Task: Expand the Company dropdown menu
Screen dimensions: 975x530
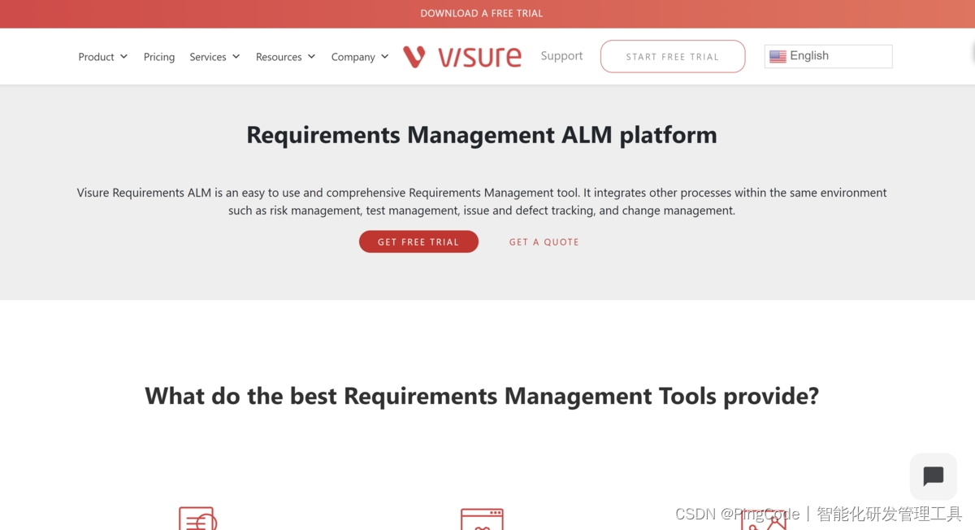Action: click(x=360, y=57)
